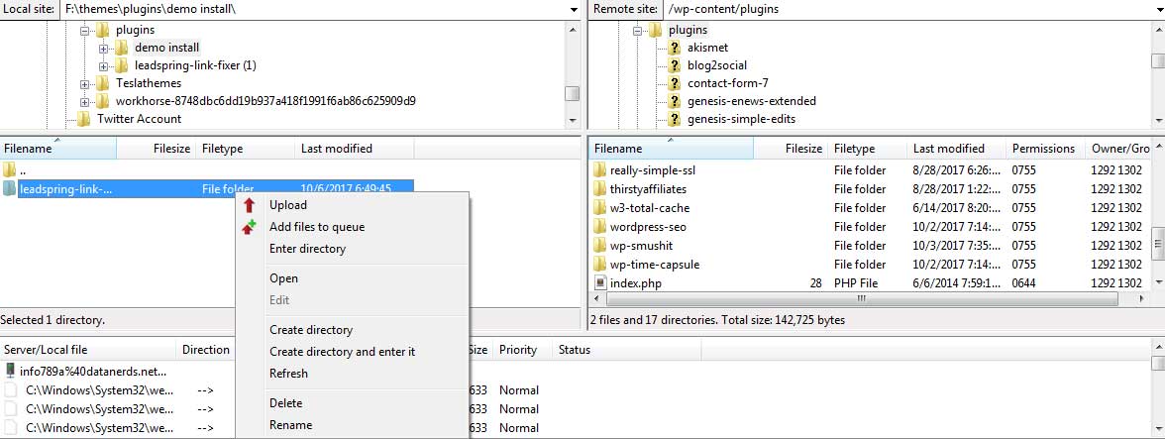Click remote file list vertical scrollbar thumb

1157,245
